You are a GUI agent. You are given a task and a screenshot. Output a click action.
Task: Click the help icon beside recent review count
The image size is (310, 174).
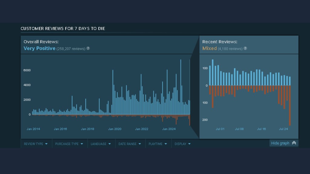245,48
